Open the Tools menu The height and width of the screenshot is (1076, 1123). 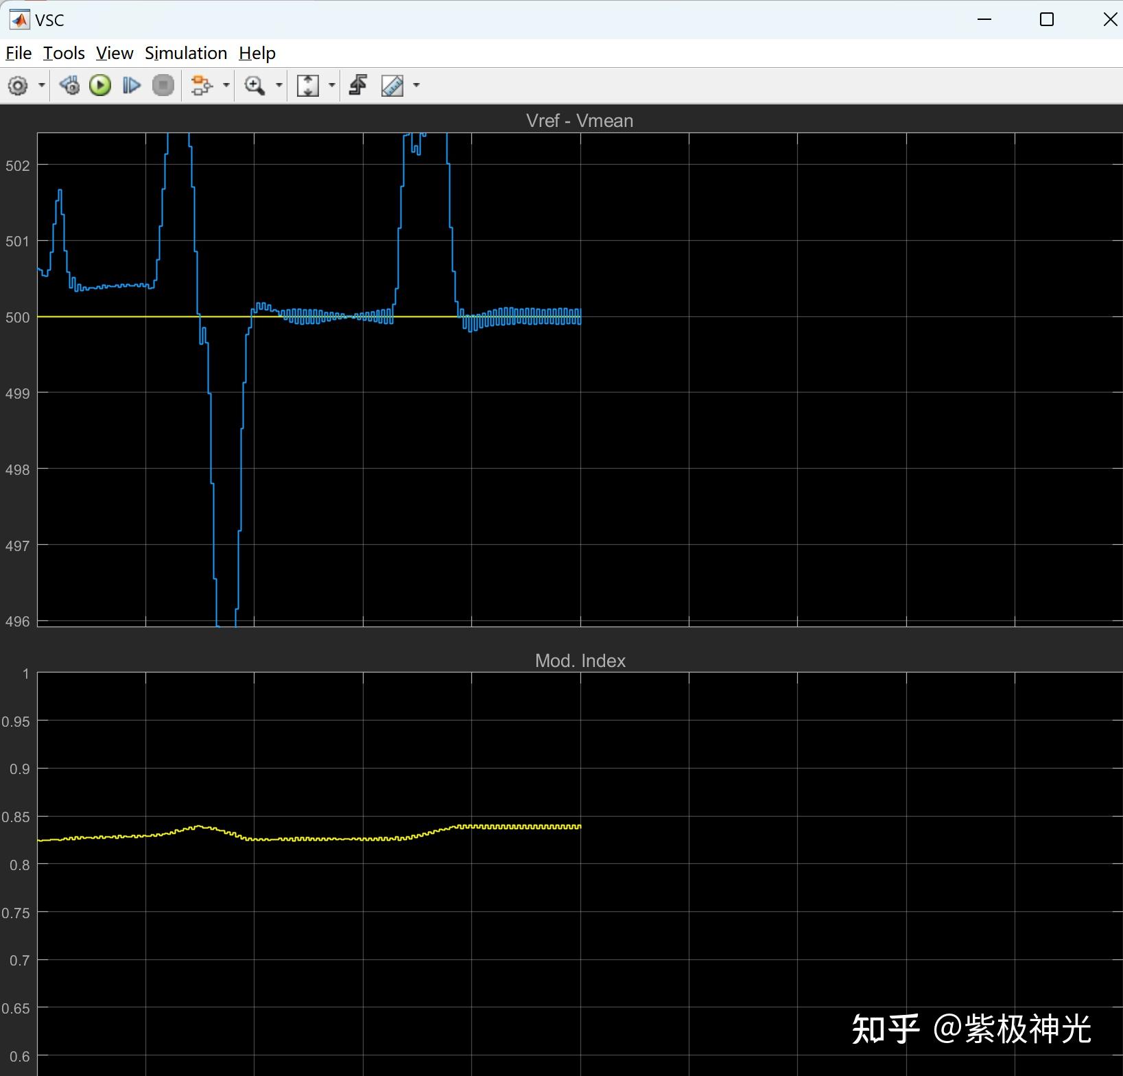63,53
